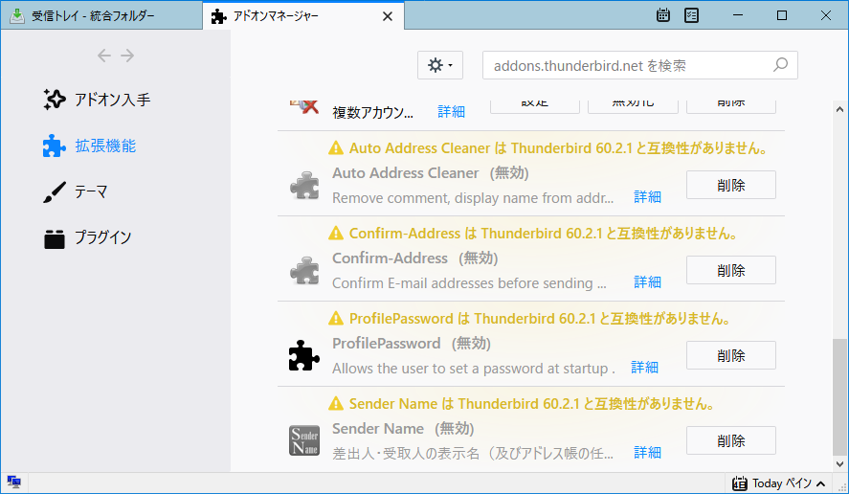Open 詳細 for ProfilePassword

click(645, 368)
